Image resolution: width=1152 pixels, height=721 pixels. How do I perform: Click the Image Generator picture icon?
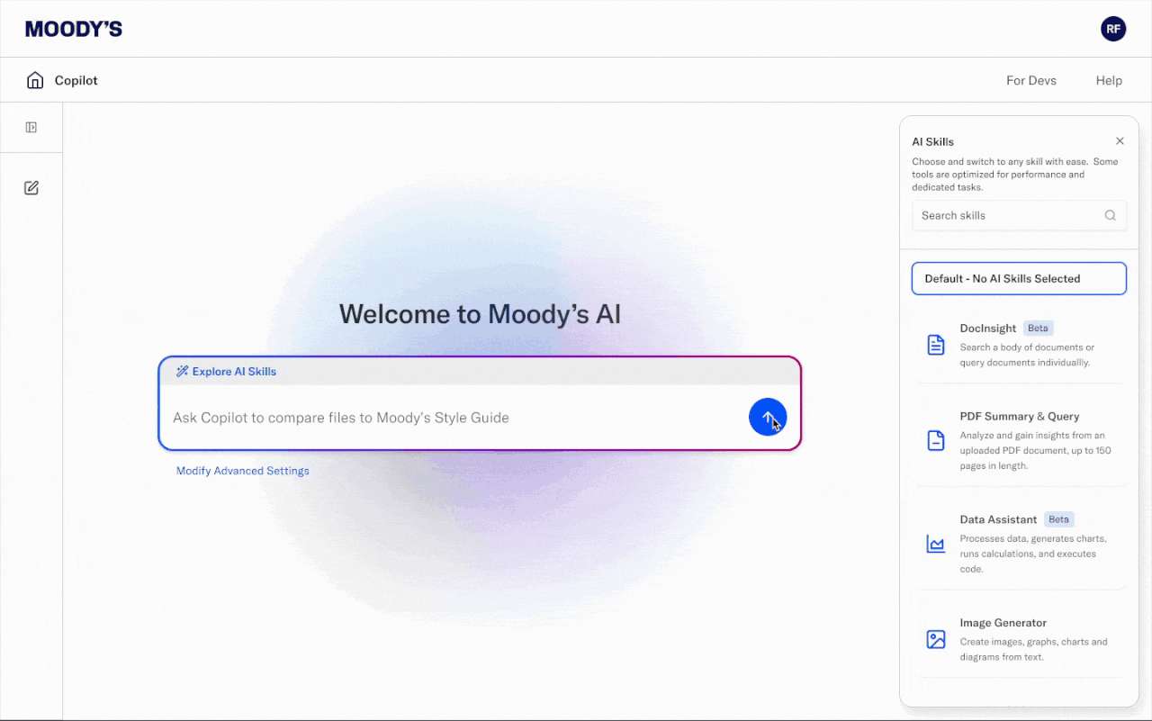click(936, 640)
